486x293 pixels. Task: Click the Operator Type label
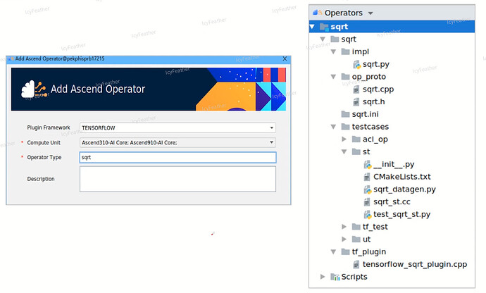tap(44, 157)
